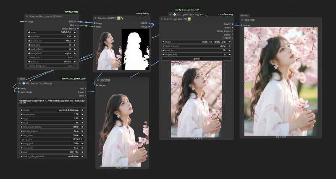Click the Preview (RMBG) node collapse dot
Screen dimensions: 336x179
pos(96,18)
